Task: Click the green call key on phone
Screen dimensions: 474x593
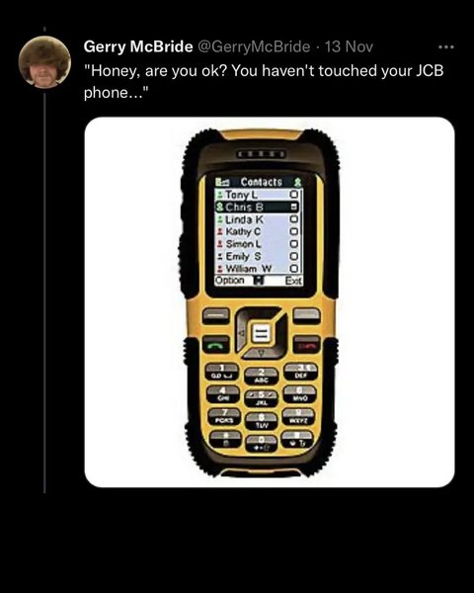Action: click(215, 345)
